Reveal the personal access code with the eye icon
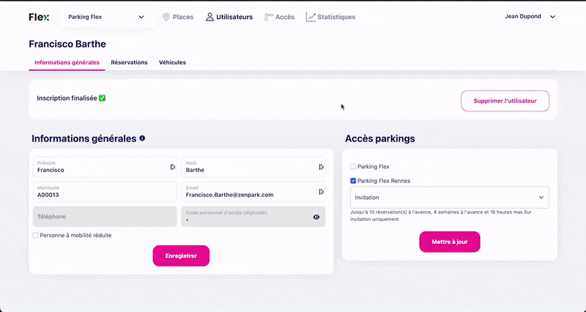The image size is (586, 312). [x=316, y=217]
